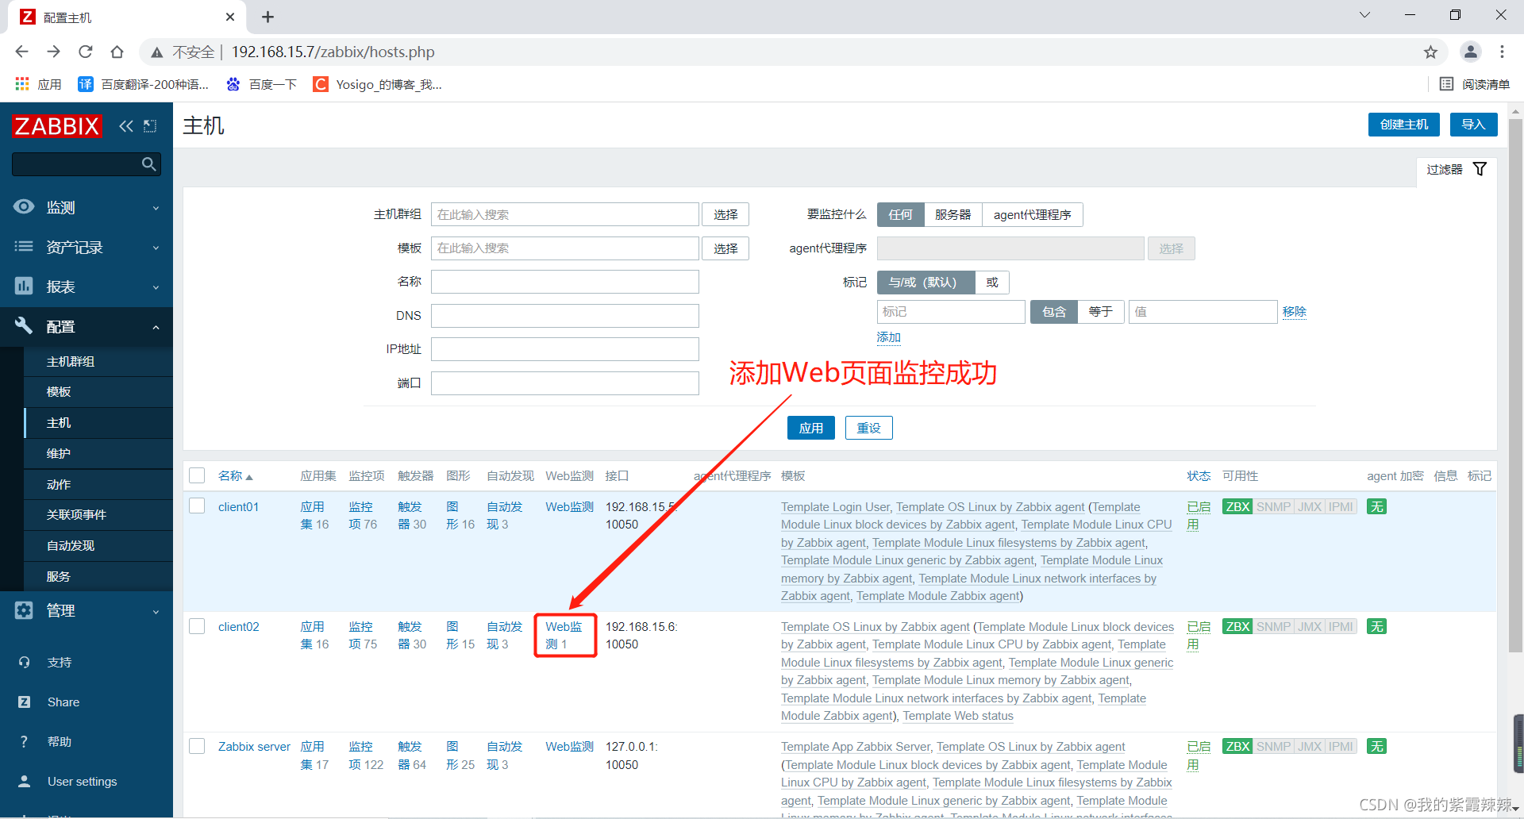Open 百度一下 bookmark
Image resolution: width=1524 pixels, height=819 pixels.
point(262,84)
